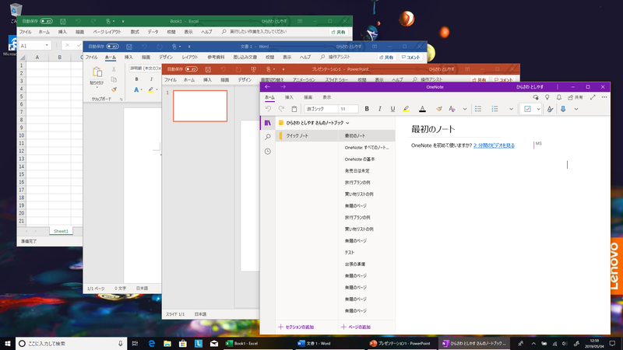Image resolution: width=623 pixels, height=350 pixels.
Task: Click the lightbulb tell-me icon in OneNote
Action: [547, 97]
